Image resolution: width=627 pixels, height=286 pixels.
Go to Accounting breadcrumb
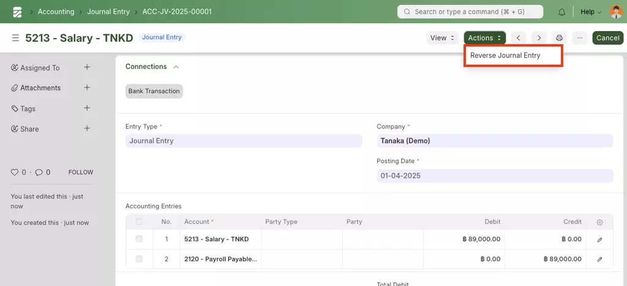56,12
